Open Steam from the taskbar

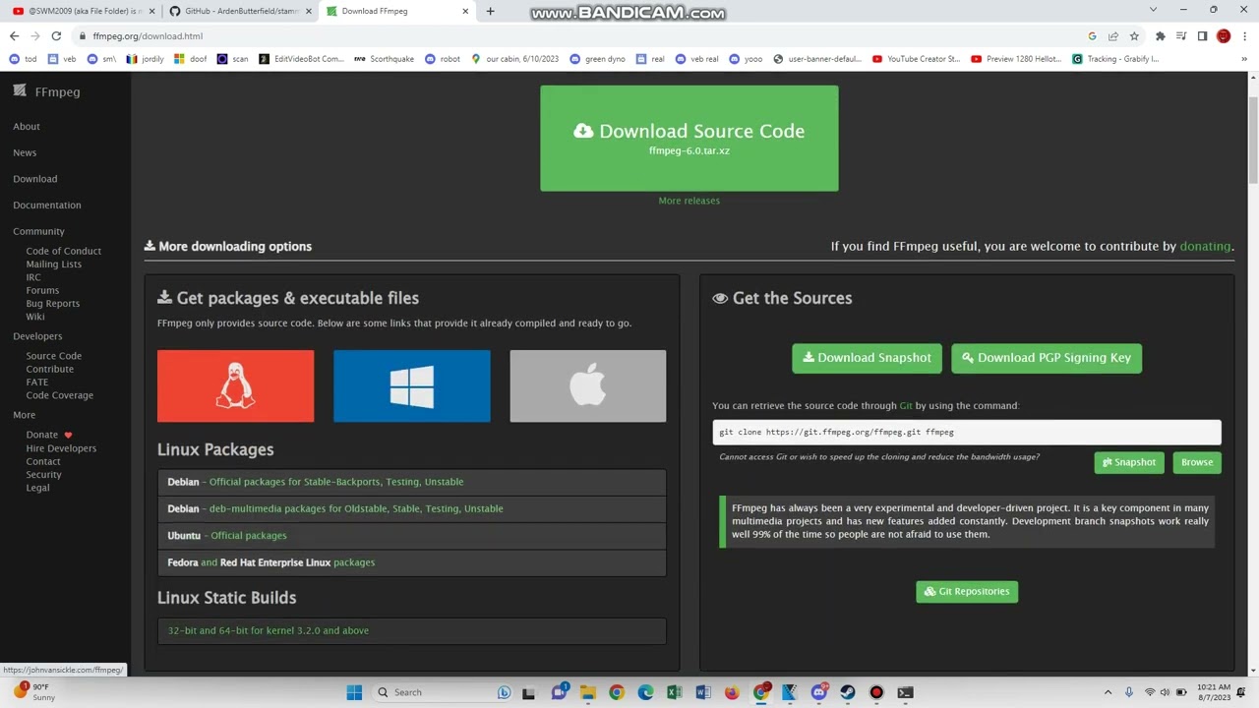pos(848,692)
